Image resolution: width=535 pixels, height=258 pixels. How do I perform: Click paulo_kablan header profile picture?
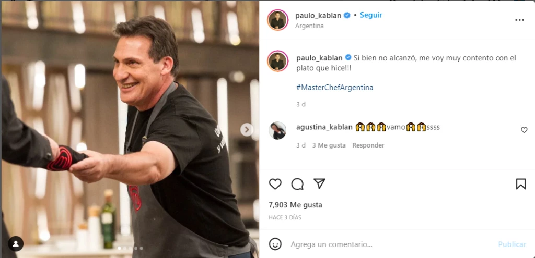(278, 20)
